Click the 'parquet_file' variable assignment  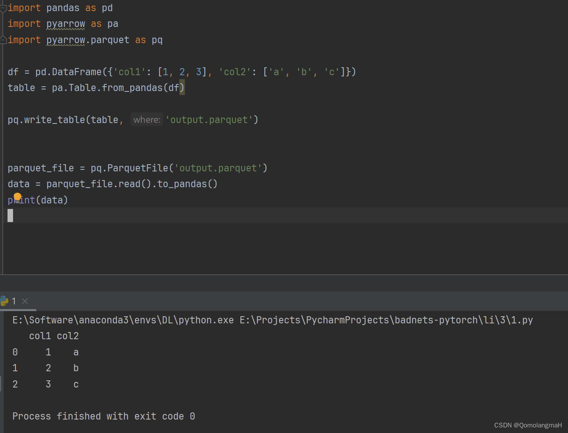[41, 168]
